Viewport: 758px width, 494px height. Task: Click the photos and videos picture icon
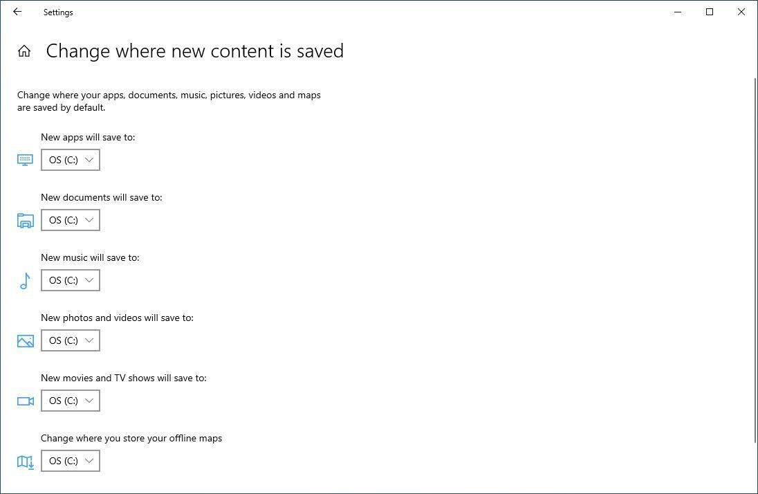pyautogui.click(x=25, y=340)
